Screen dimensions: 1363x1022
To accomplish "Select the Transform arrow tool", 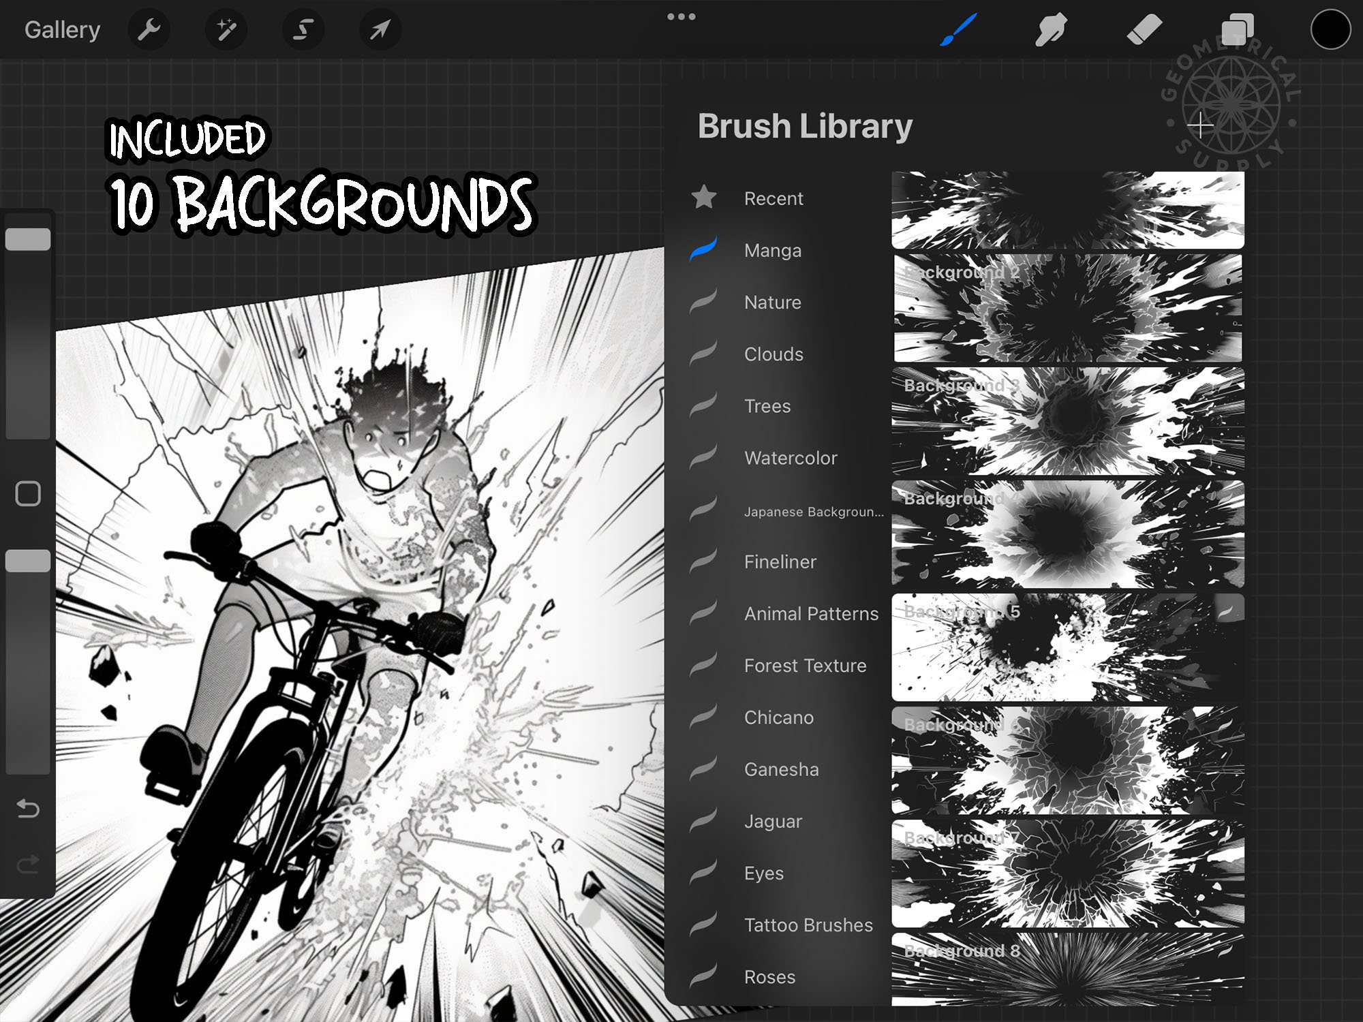I will click(x=380, y=30).
